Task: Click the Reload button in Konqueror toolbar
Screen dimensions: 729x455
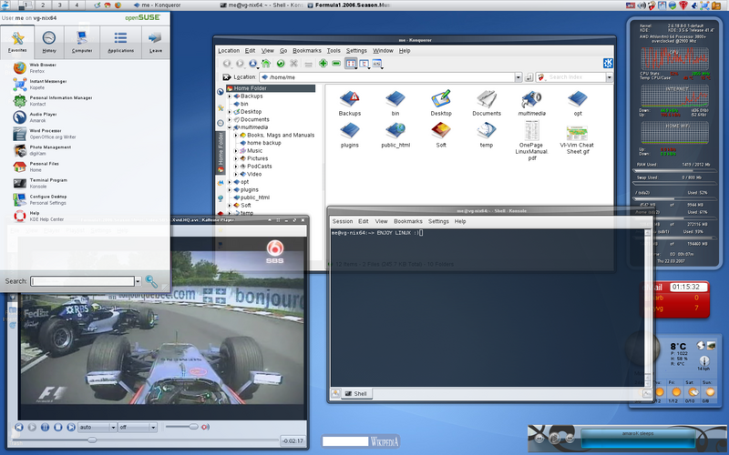Action: [281, 64]
